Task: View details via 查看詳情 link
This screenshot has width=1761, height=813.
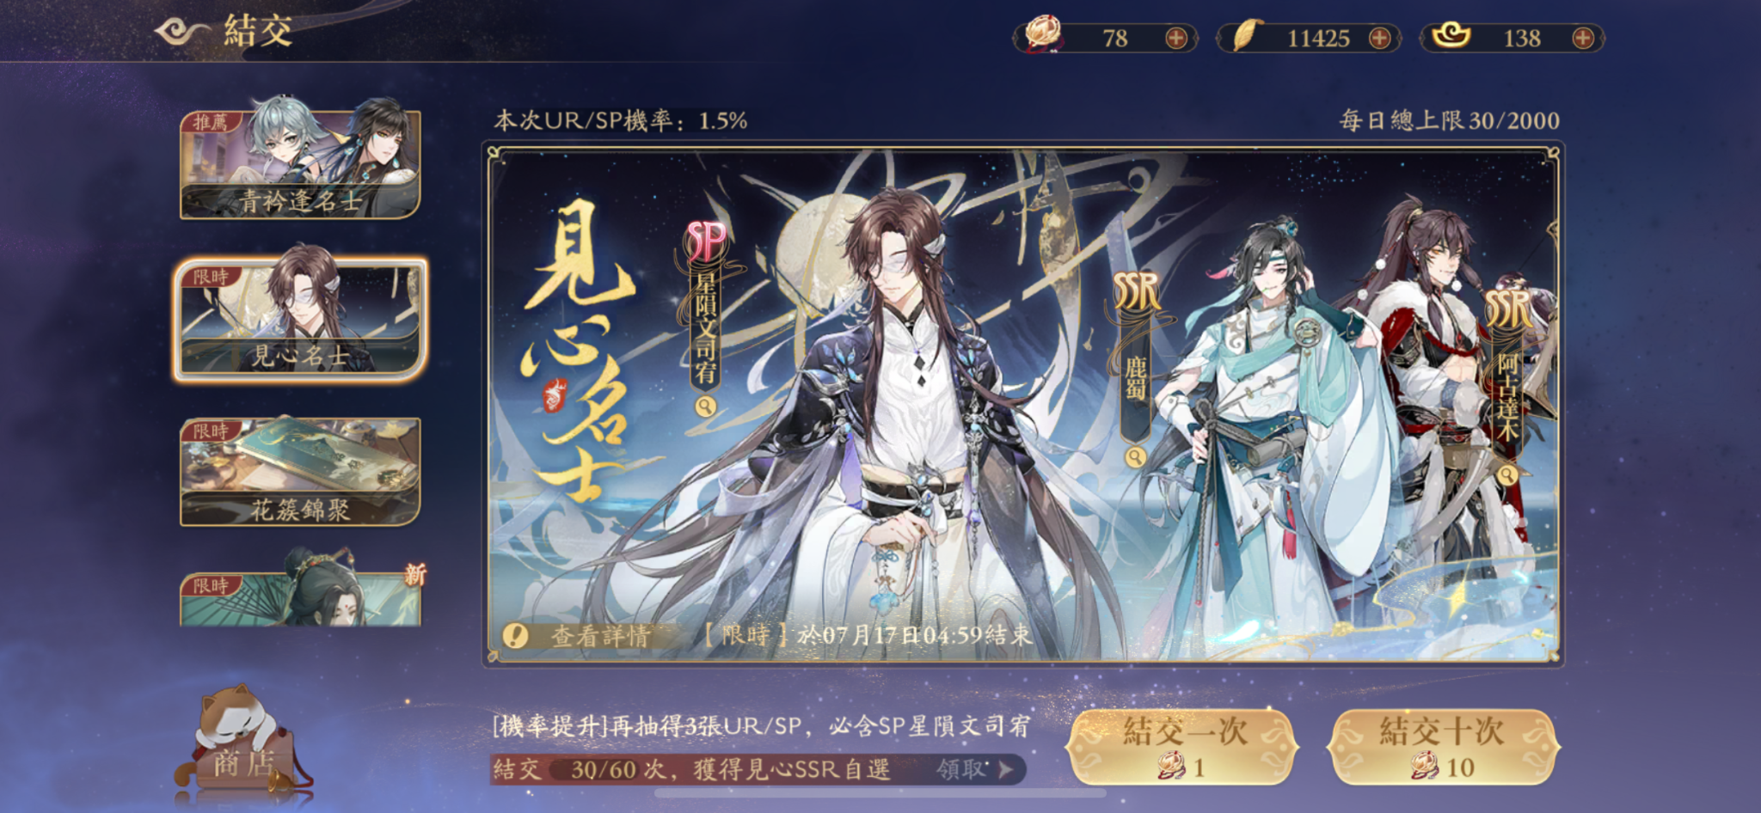Action: coord(599,636)
